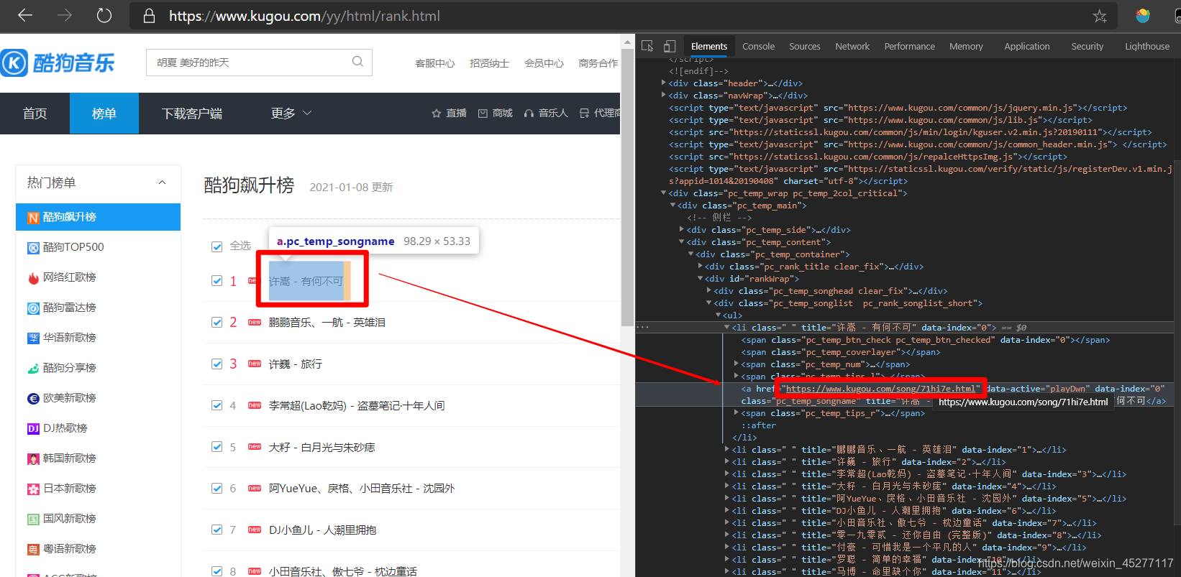The image size is (1181, 577).
Task: Uncheck song 4 盗墓笔记·十年人间
Action: click(216, 405)
